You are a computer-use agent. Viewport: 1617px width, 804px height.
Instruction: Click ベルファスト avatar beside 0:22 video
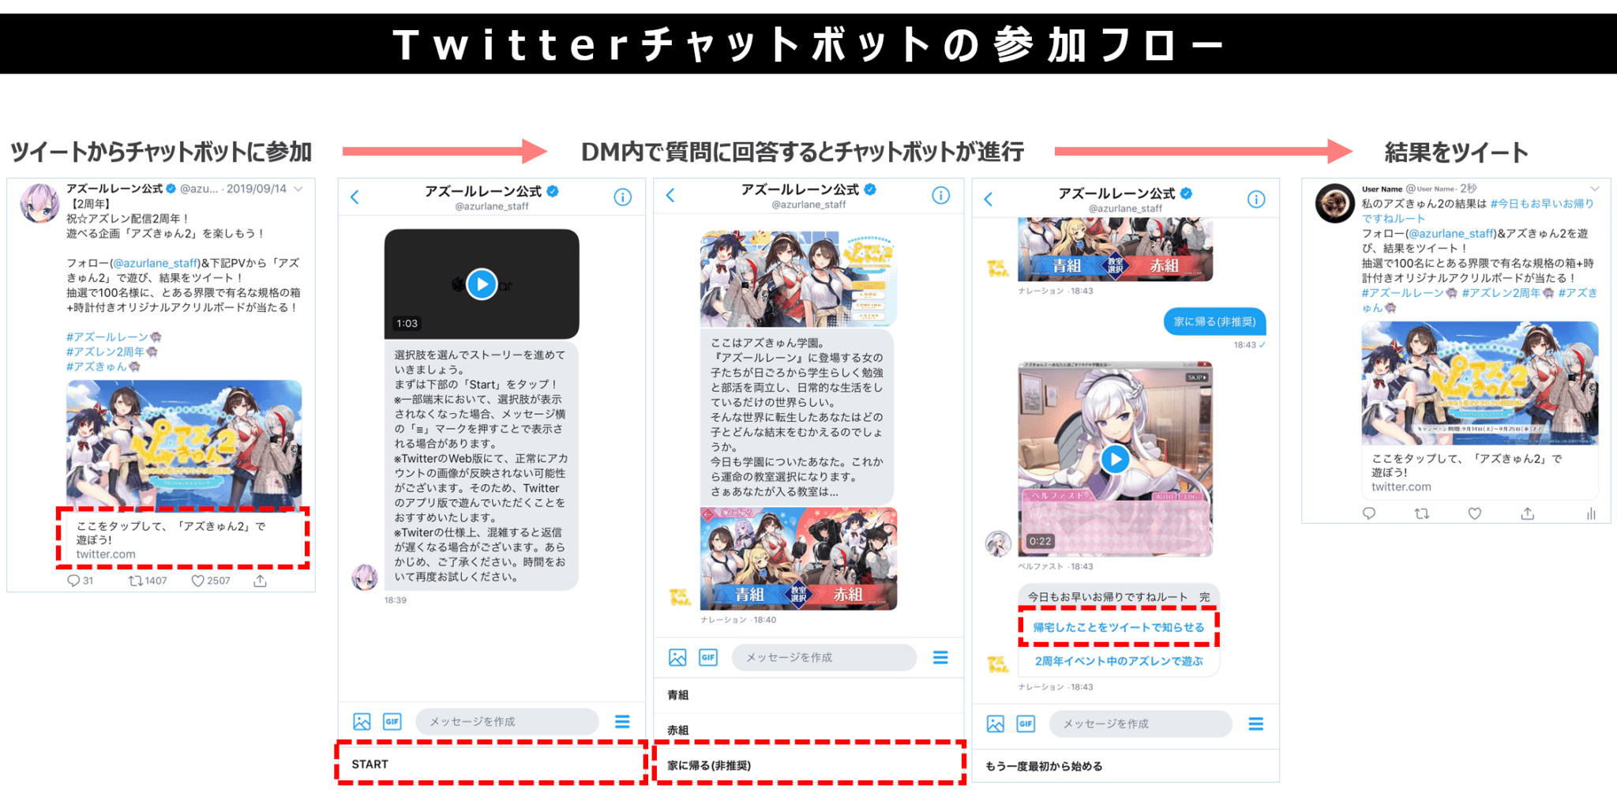(x=999, y=543)
